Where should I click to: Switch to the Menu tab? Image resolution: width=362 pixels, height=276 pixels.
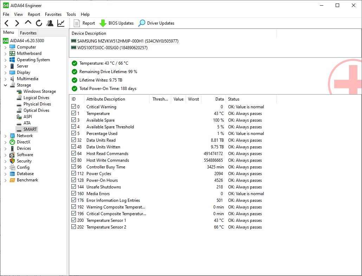tap(8, 32)
